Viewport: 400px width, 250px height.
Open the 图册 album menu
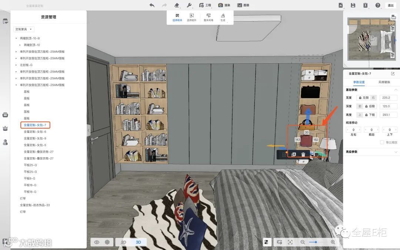[243, 5]
